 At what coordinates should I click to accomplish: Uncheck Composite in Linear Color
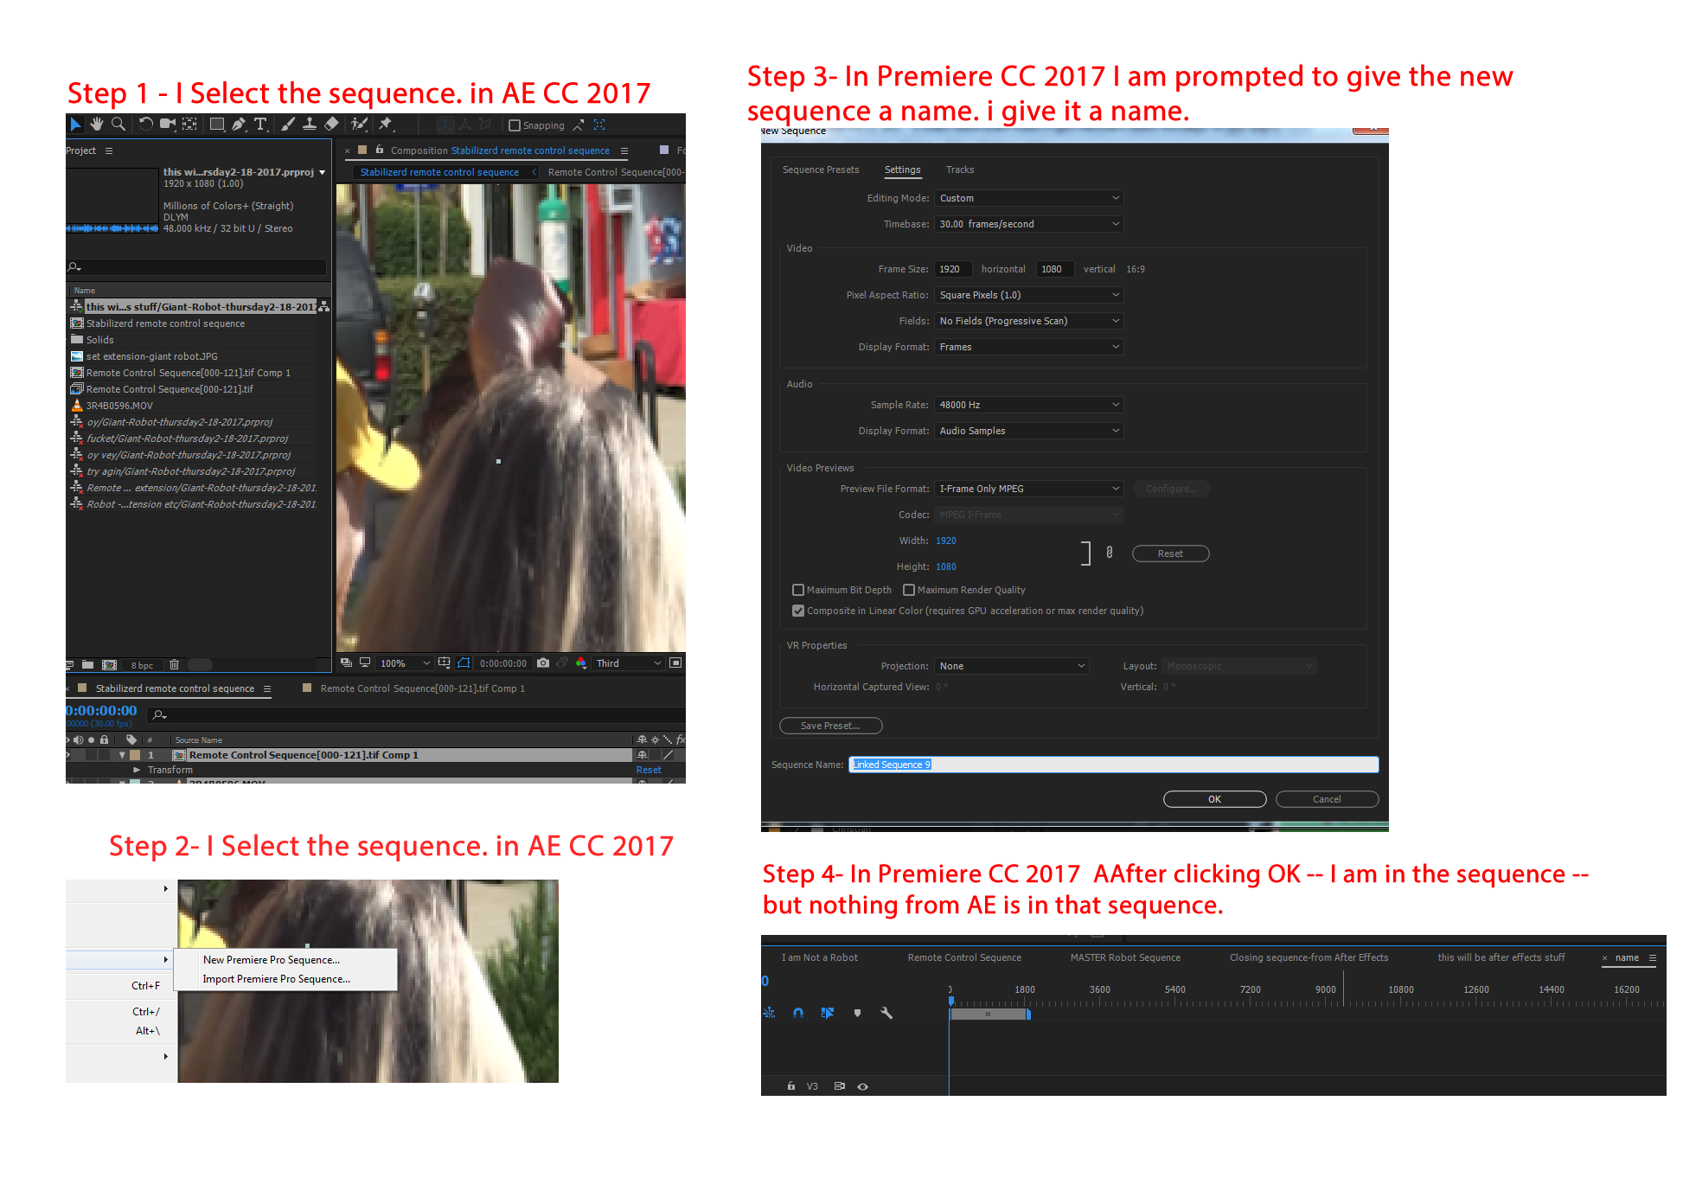click(798, 611)
